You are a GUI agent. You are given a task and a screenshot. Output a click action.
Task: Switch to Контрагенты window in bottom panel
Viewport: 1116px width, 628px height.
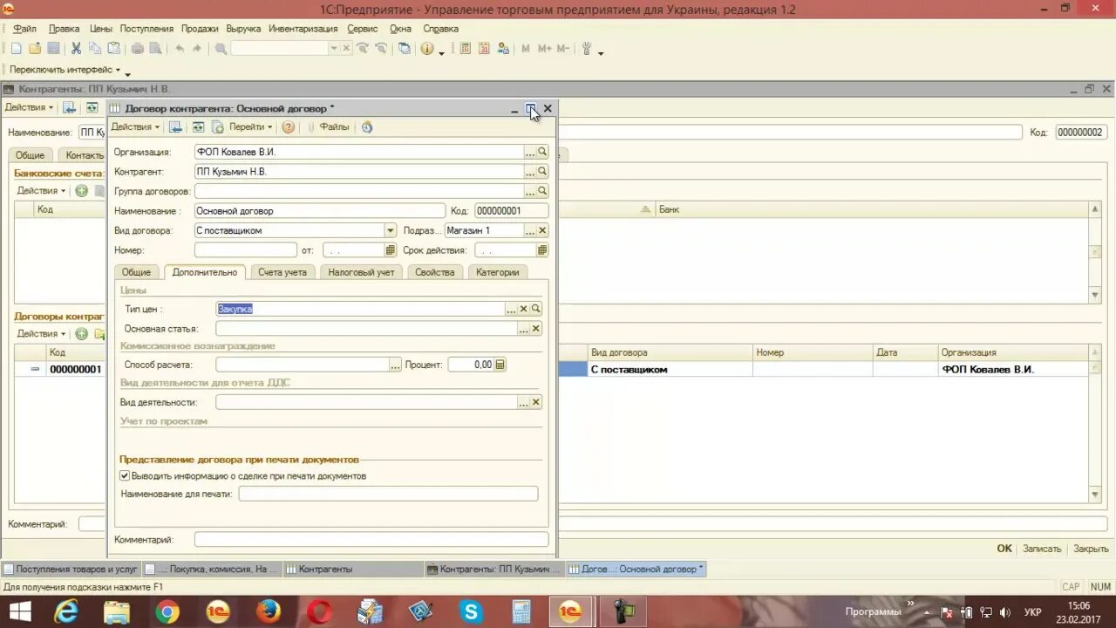tap(354, 569)
